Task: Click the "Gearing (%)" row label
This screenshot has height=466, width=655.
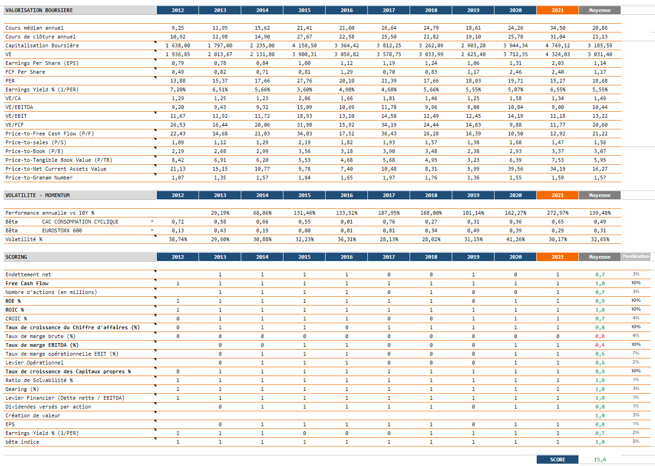Action: (x=22, y=389)
